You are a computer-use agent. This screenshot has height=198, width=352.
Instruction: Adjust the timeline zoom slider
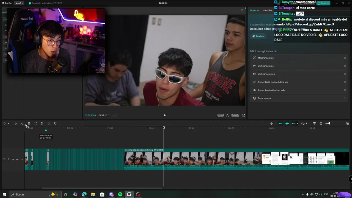pyautogui.click(x=329, y=123)
